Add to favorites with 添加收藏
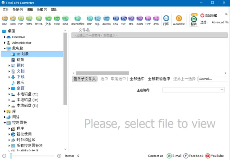Image resolution: width=230 pixels, height=160 pixels. click(x=209, y=16)
